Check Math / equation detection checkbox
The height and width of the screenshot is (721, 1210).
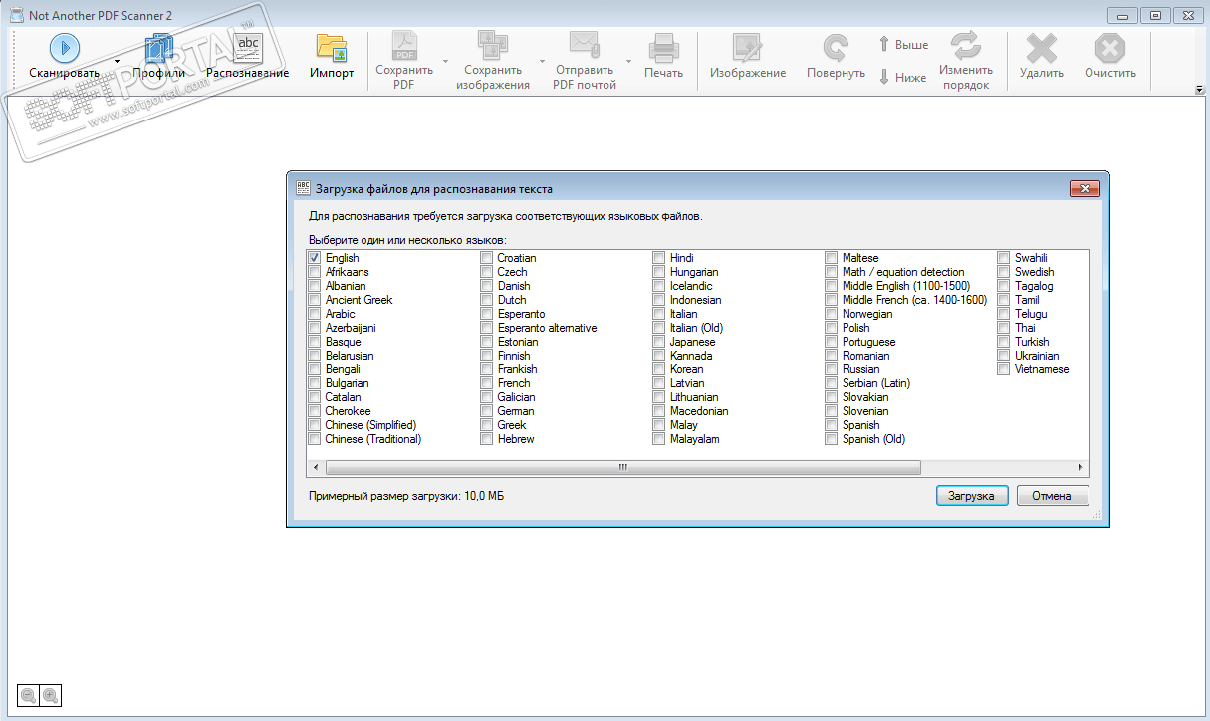[x=832, y=272]
